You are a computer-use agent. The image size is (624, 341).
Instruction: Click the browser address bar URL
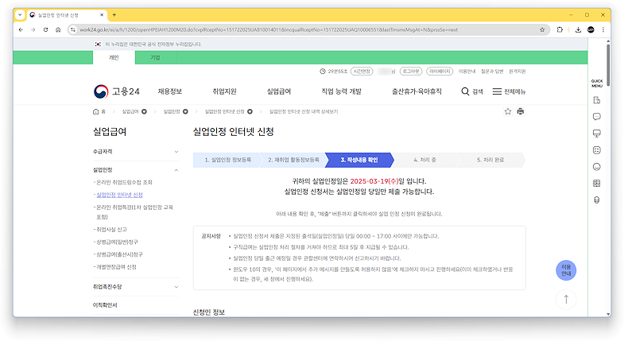tap(269, 30)
